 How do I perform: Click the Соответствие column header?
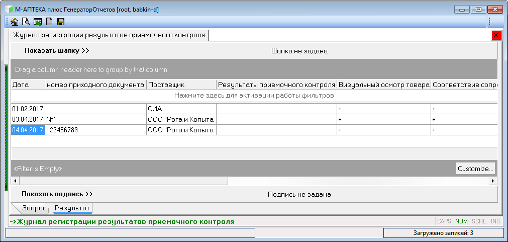tap(464, 85)
